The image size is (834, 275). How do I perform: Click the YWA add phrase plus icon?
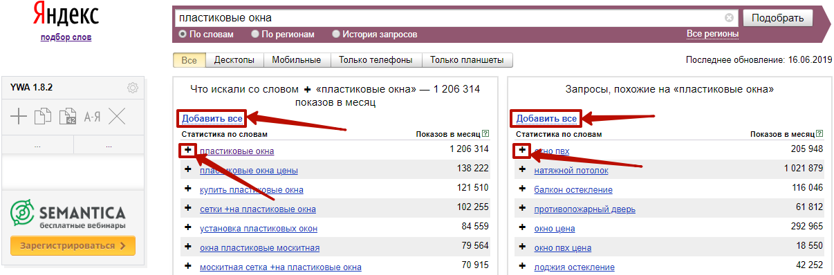click(19, 117)
